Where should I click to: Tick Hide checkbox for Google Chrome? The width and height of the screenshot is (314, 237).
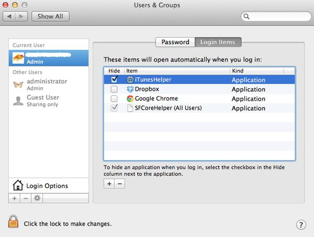tap(114, 99)
